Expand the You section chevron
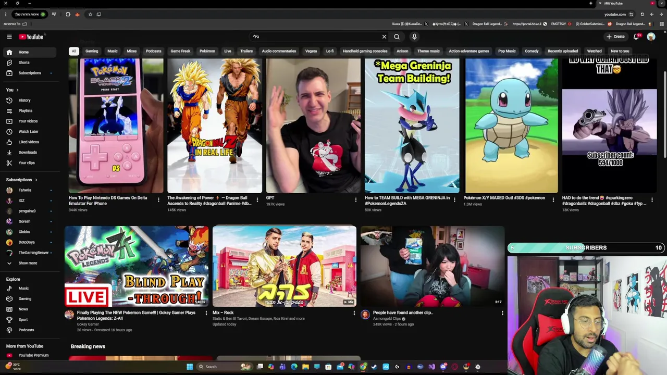The height and width of the screenshot is (375, 667). point(17,90)
